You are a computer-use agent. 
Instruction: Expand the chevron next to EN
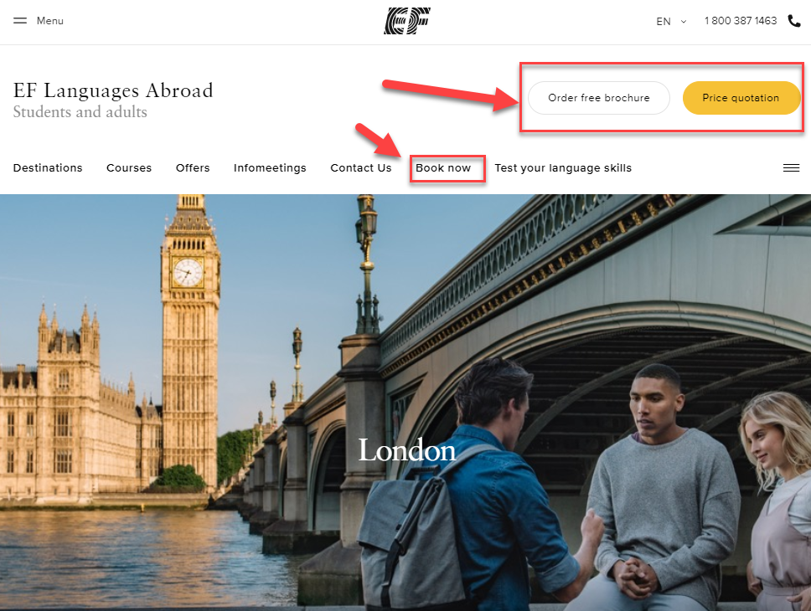click(x=684, y=22)
